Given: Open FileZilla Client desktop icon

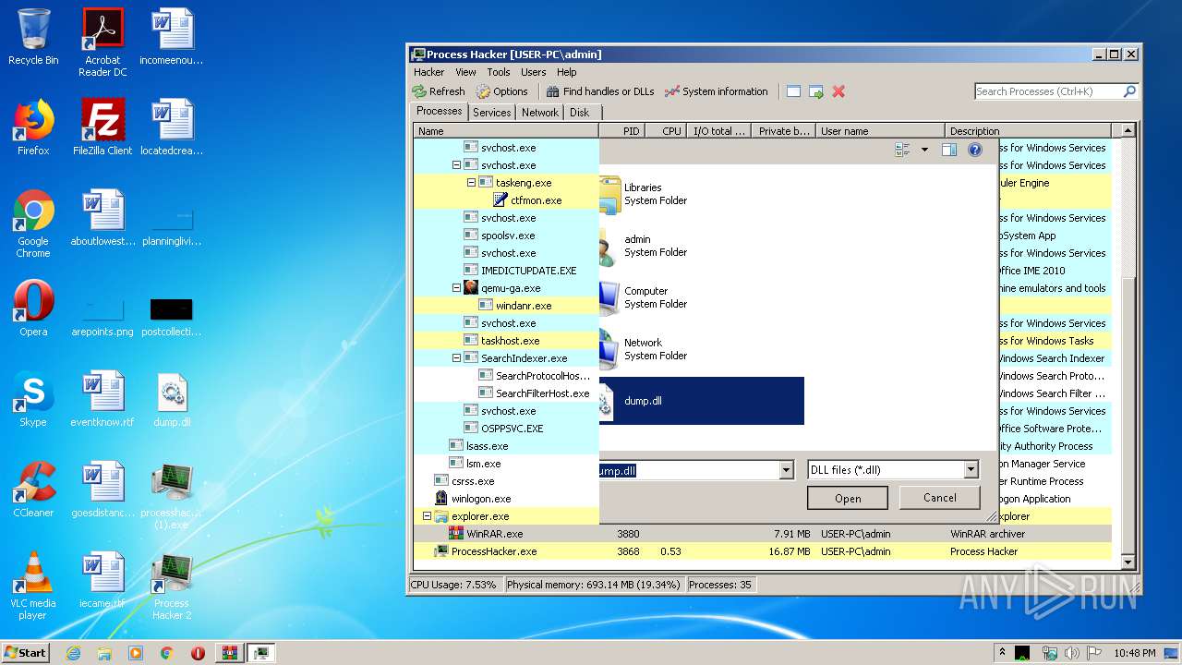Looking at the screenshot, I should tap(103, 127).
